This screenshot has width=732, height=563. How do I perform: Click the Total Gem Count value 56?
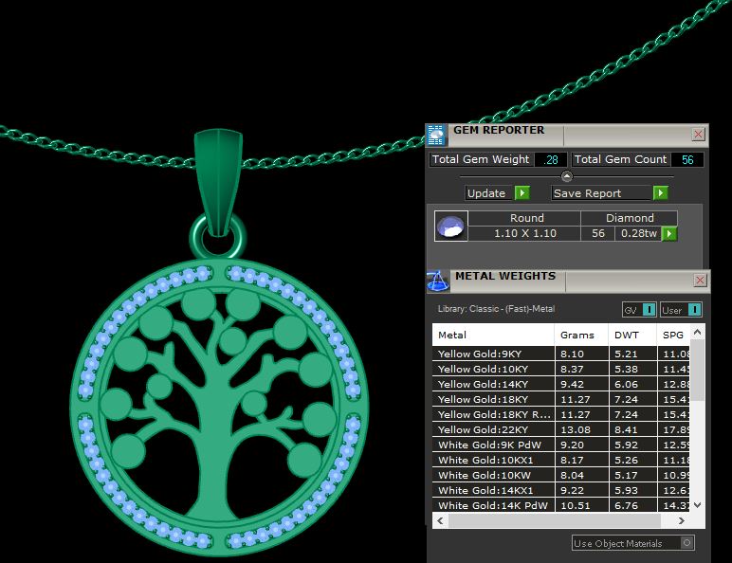(687, 159)
